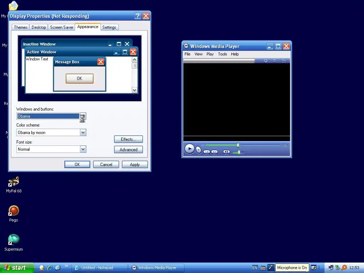Image resolution: width=364 pixels, height=273 pixels.
Task: Click the Media Player seek slider handle
Action: click(x=238, y=145)
